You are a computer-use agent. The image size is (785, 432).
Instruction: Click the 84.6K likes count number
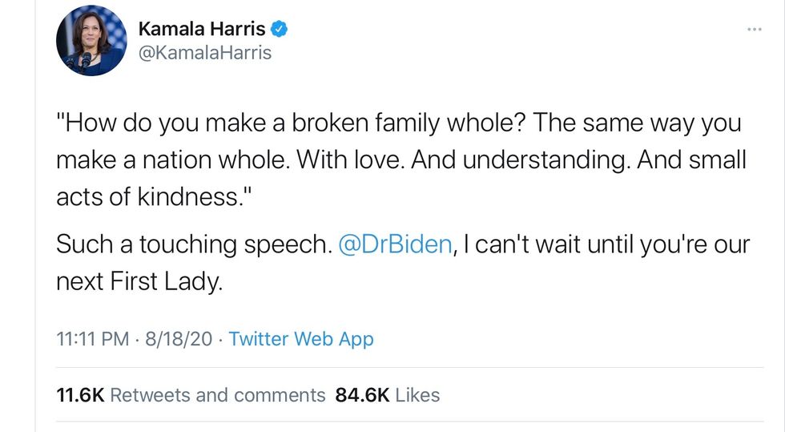click(x=363, y=395)
